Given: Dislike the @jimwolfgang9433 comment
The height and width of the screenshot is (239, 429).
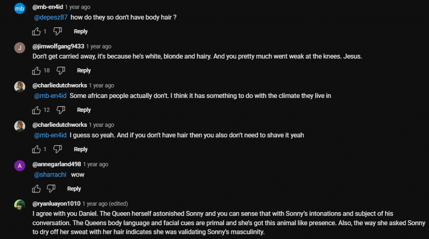Looking at the screenshot, I should coord(61,71).
